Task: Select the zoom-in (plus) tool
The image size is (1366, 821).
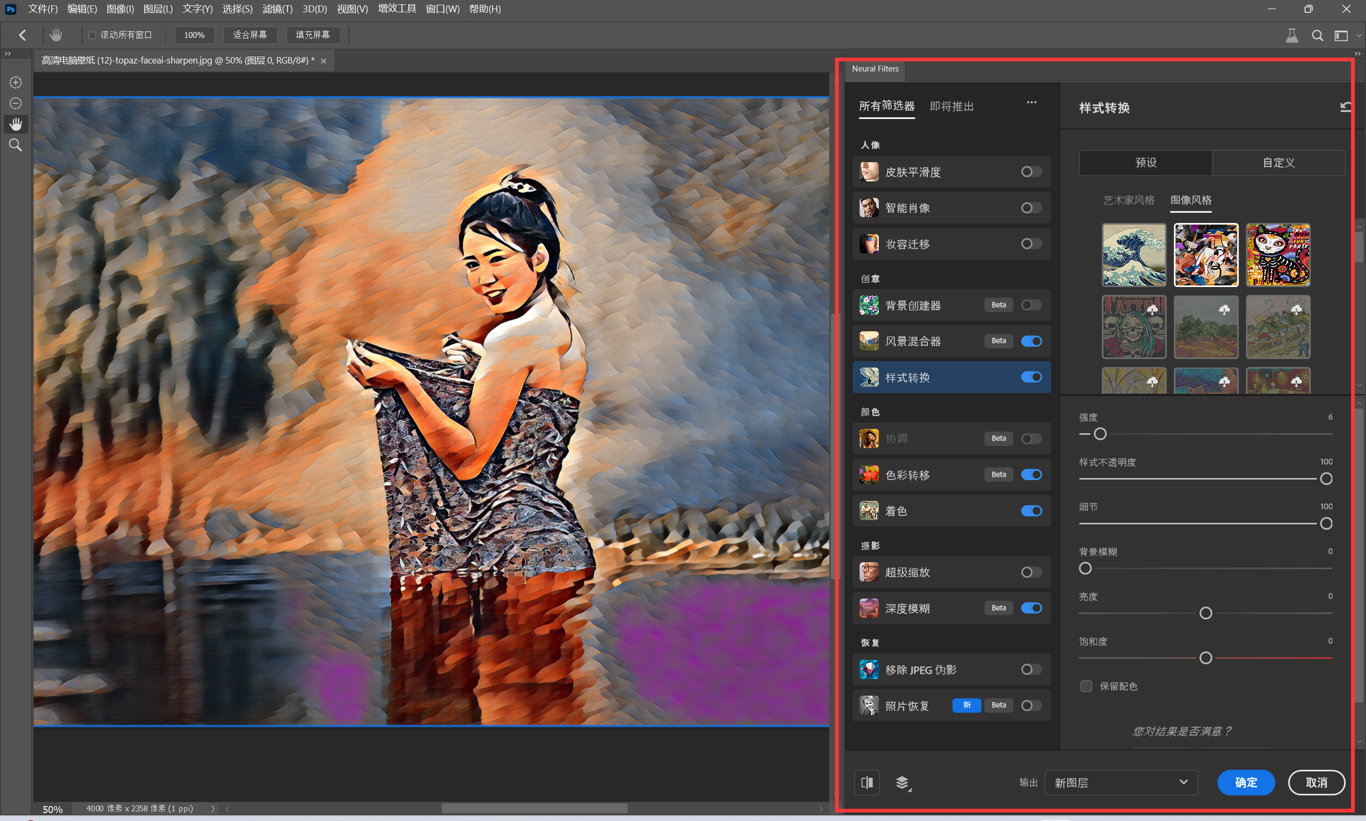Action: click(x=15, y=83)
